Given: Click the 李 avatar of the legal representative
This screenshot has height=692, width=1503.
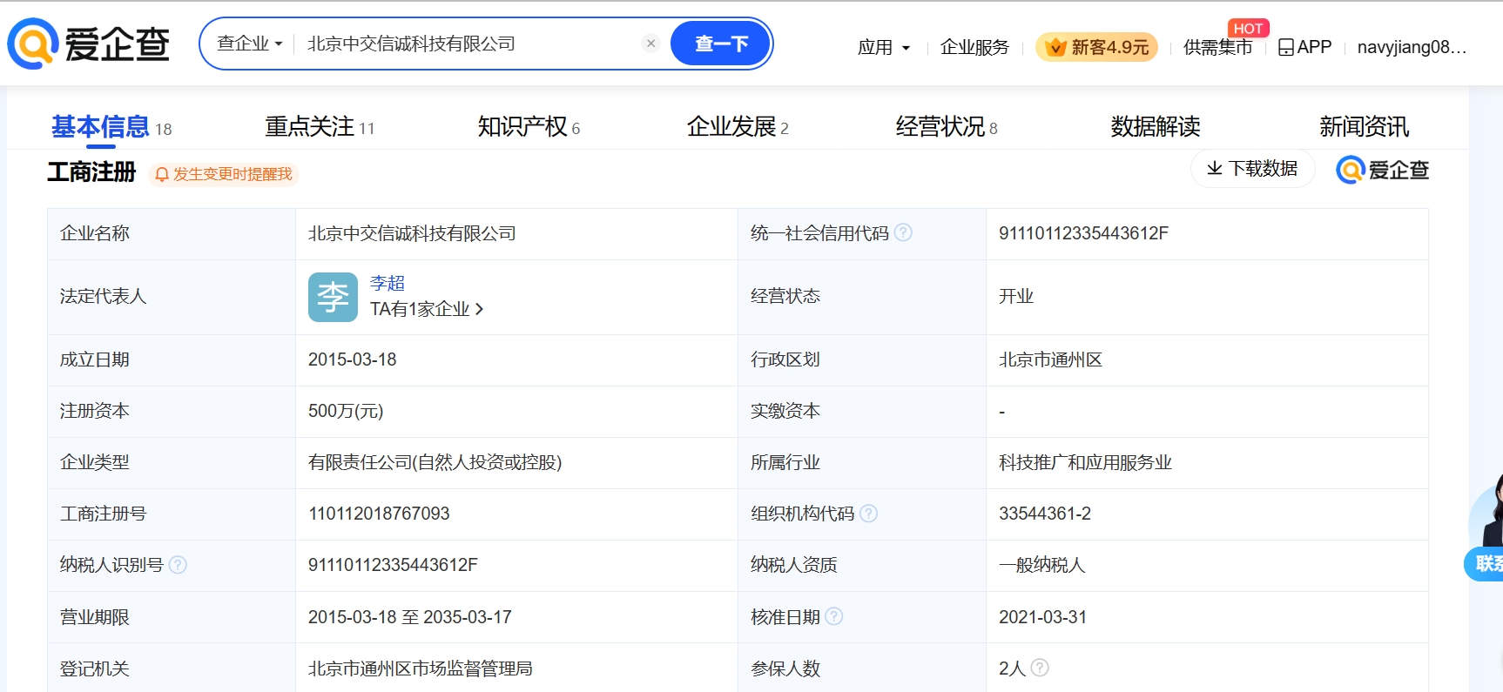Looking at the screenshot, I should [x=333, y=297].
